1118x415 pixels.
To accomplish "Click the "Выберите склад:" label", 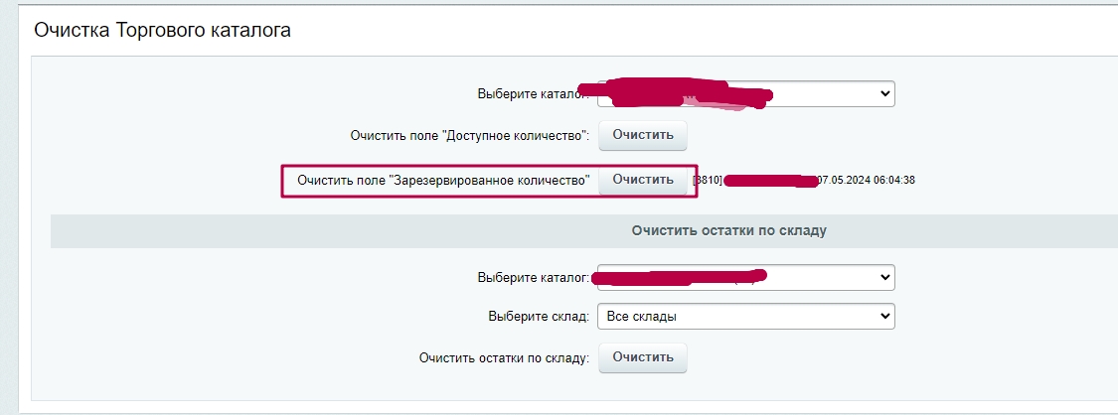I will (539, 317).
